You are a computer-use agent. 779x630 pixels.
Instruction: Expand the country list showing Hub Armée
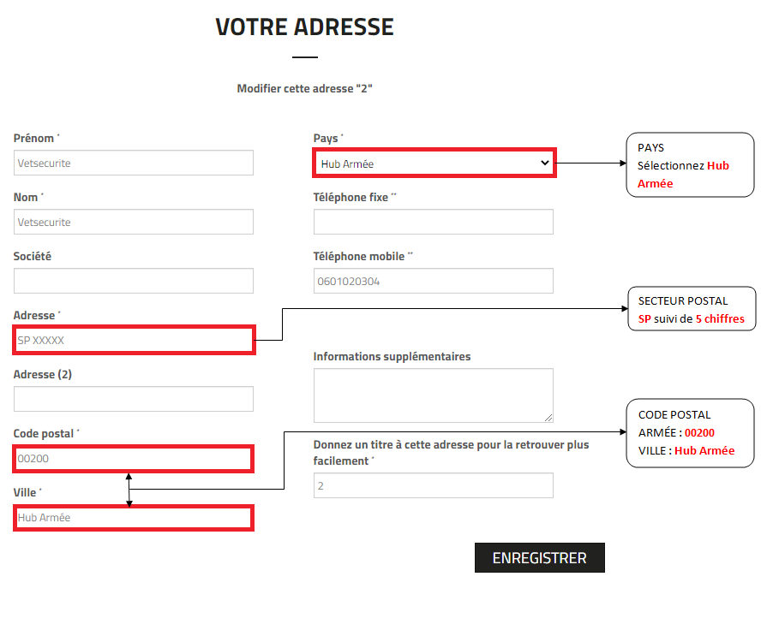(433, 162)
